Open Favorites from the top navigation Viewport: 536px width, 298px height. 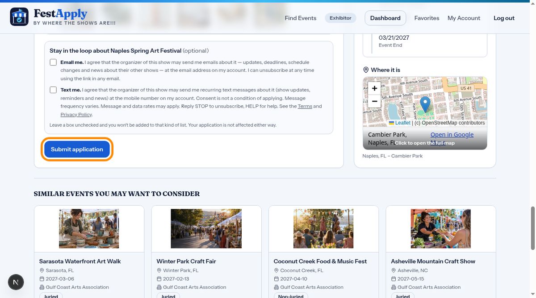pyautogui.click(x=427, y=18)
